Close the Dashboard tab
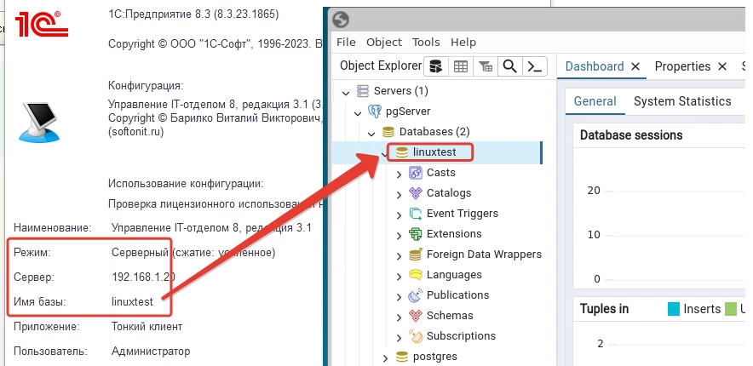The image size is (753, 366). click(635, 66)
